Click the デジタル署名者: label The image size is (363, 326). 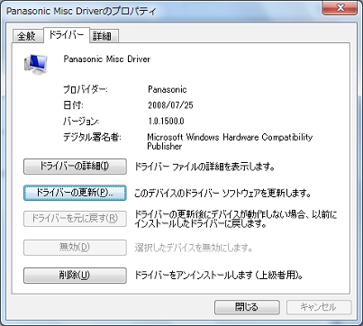click(92, 137)
